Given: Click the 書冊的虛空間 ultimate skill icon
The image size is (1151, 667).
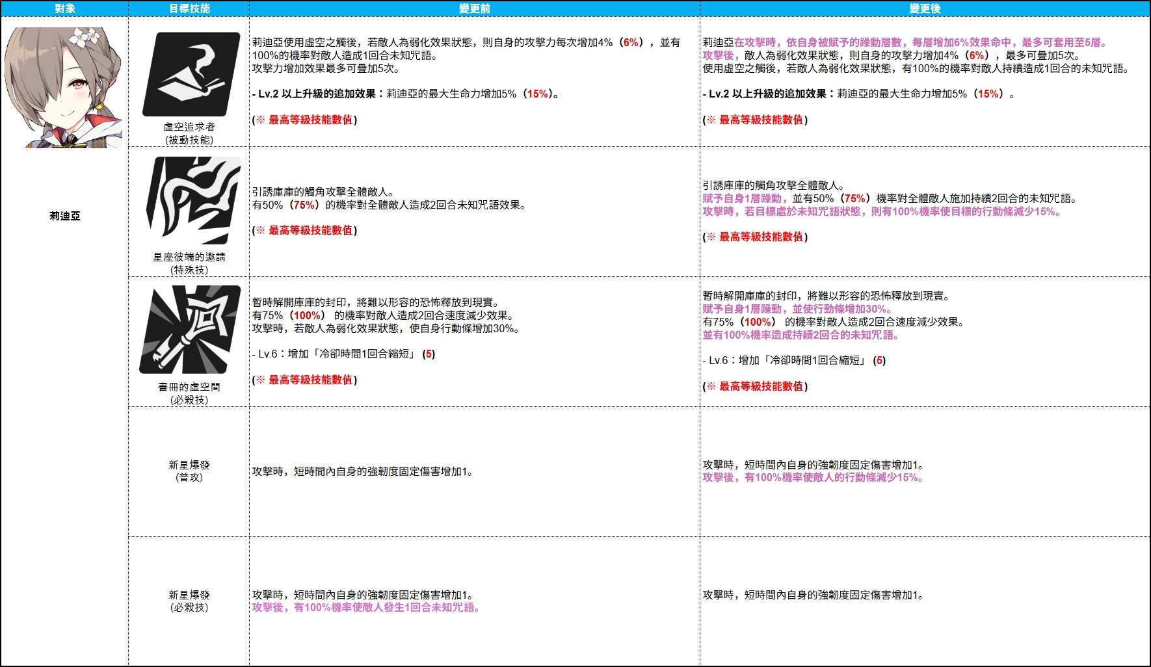Looking at the screenshot, I should (x=190, y=330).
